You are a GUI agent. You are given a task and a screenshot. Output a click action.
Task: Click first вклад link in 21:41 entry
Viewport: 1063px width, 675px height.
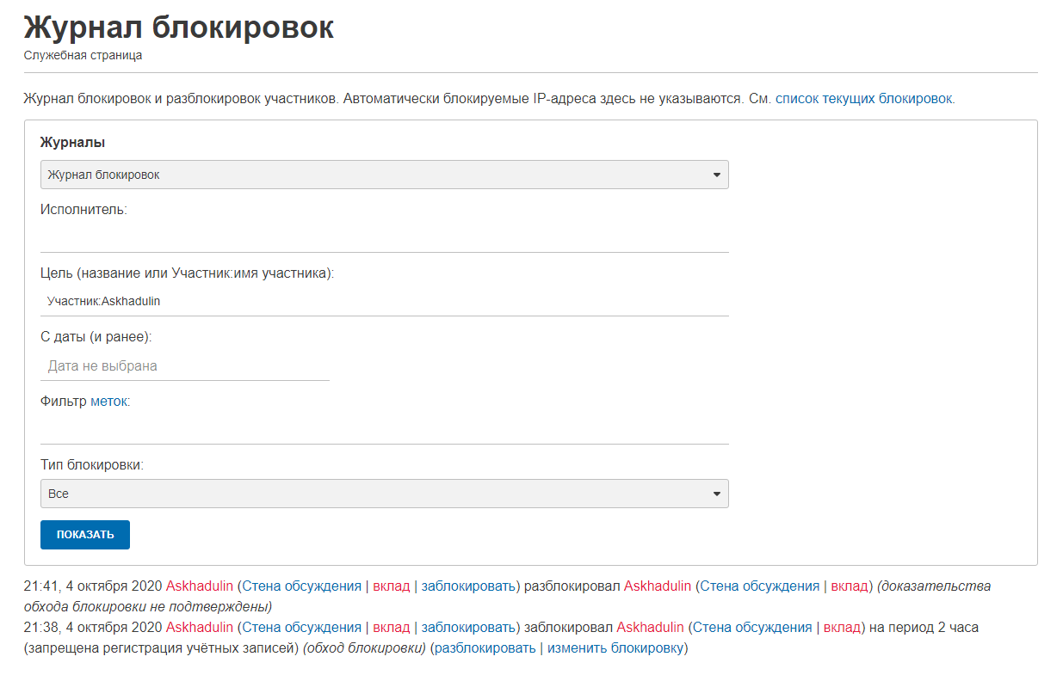pos(391,586)
